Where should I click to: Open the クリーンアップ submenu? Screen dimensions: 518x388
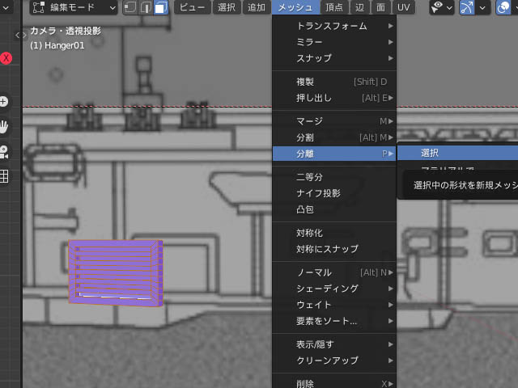(334, 361)
